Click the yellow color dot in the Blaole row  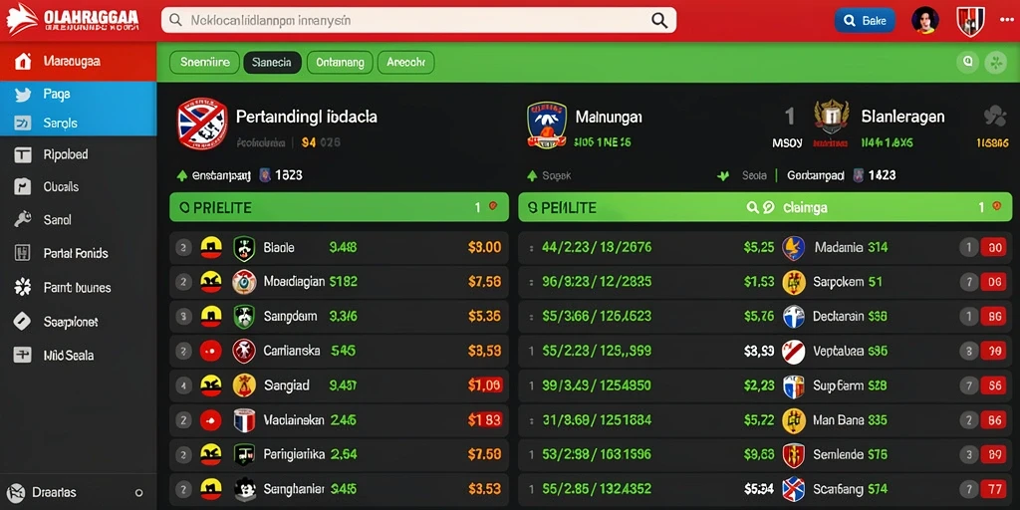point(211,248)
